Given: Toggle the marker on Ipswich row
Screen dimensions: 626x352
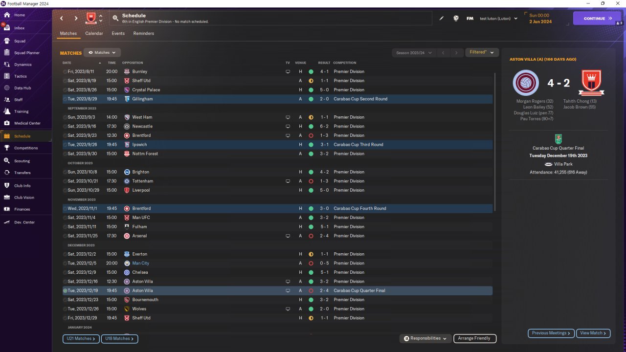Looking at the screenshot, I should coord(65,145).
